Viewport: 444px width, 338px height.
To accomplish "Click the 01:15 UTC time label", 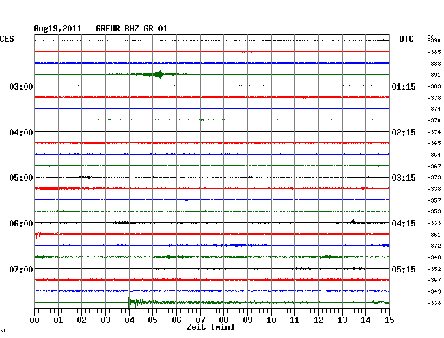I will 404,86.
